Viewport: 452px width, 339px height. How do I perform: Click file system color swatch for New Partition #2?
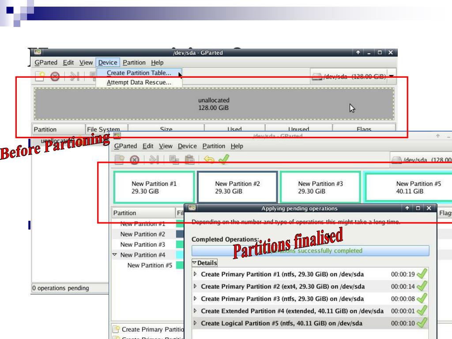(x=180, y=234)
